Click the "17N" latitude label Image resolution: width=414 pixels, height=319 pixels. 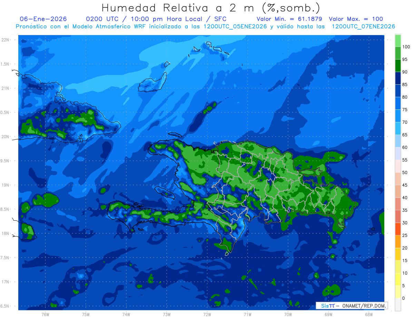[5, 282]
